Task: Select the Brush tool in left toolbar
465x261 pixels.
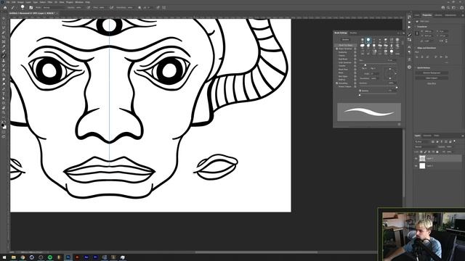Action: (4, 56)
